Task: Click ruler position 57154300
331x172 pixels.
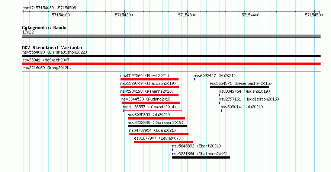Action: [187, 15]
